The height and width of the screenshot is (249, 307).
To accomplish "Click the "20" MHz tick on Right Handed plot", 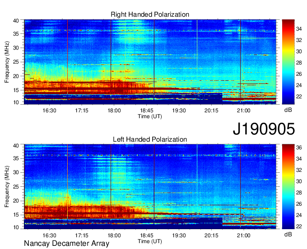I will tap(16, 76).
